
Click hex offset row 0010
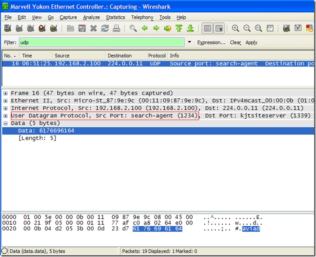9,223
